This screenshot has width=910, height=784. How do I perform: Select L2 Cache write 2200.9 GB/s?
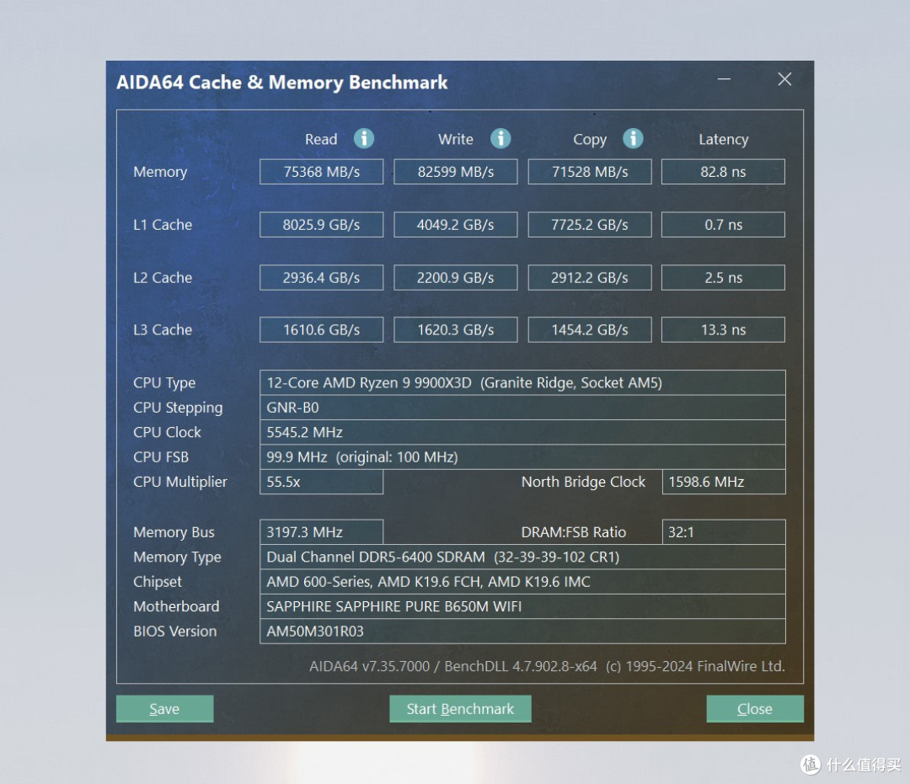(456, 278)
